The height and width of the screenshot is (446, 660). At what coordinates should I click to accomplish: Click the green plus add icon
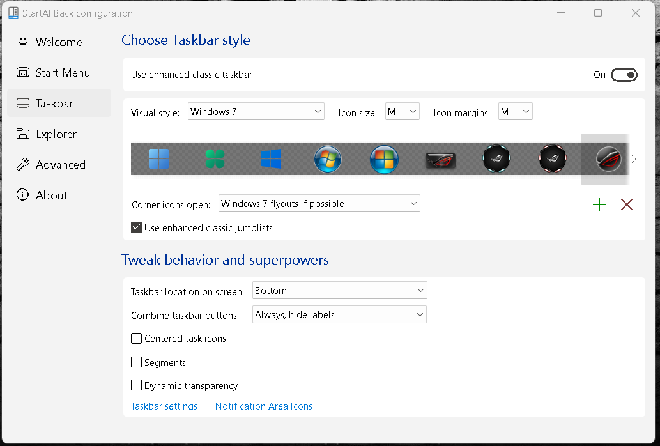[599, 204]
